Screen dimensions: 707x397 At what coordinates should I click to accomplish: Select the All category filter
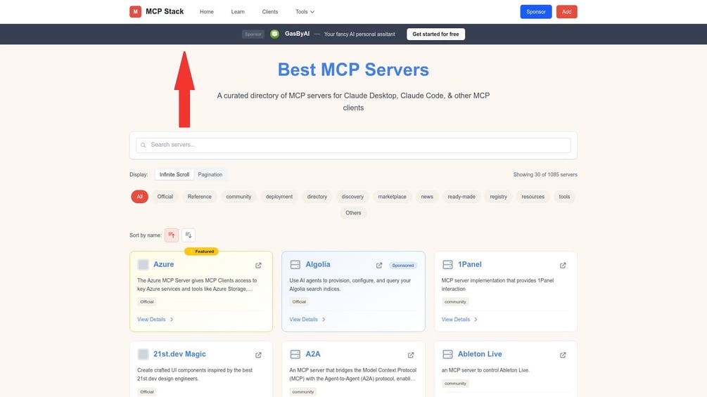(140, 197)
